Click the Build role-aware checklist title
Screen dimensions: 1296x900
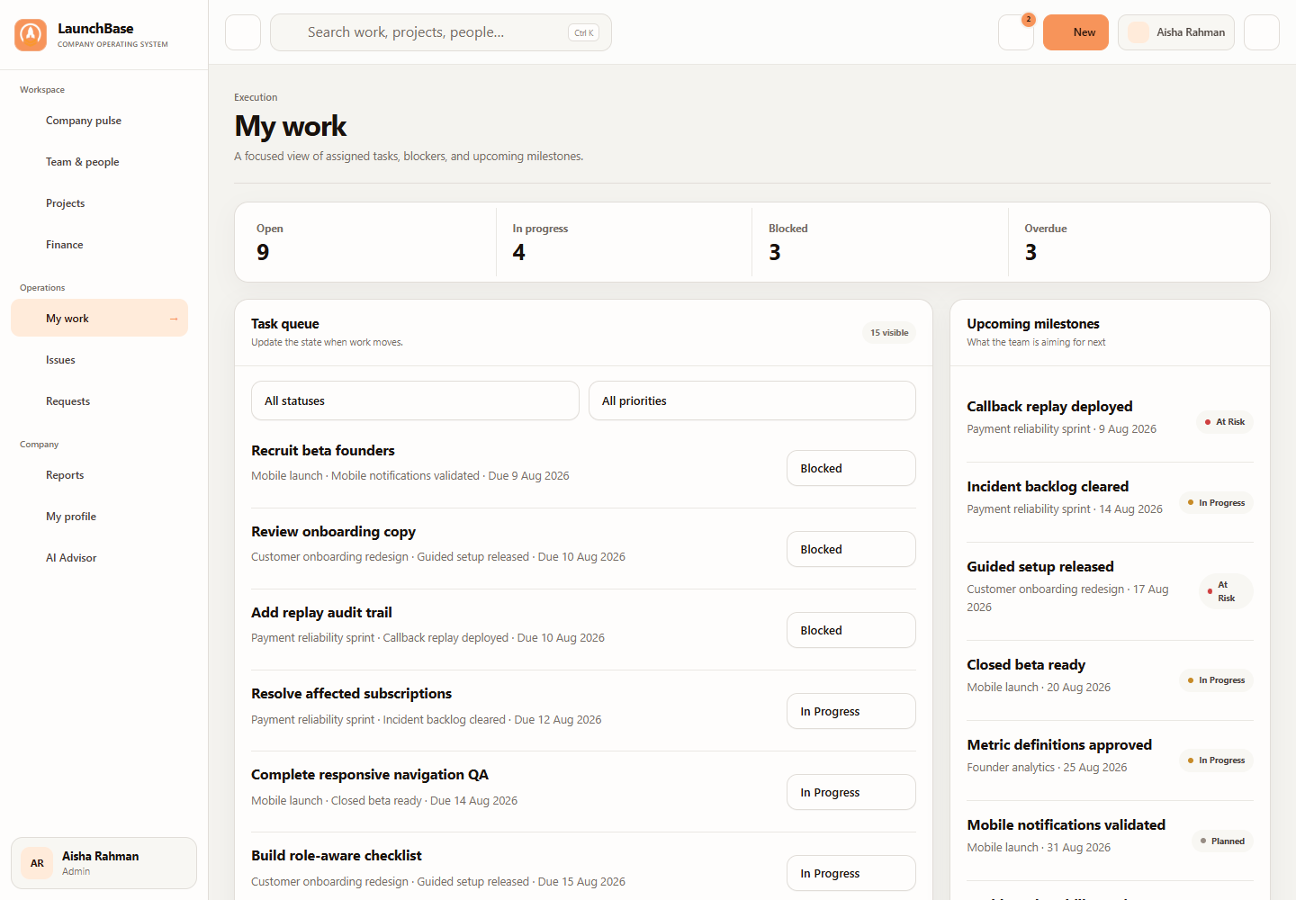tap(337, 856)
